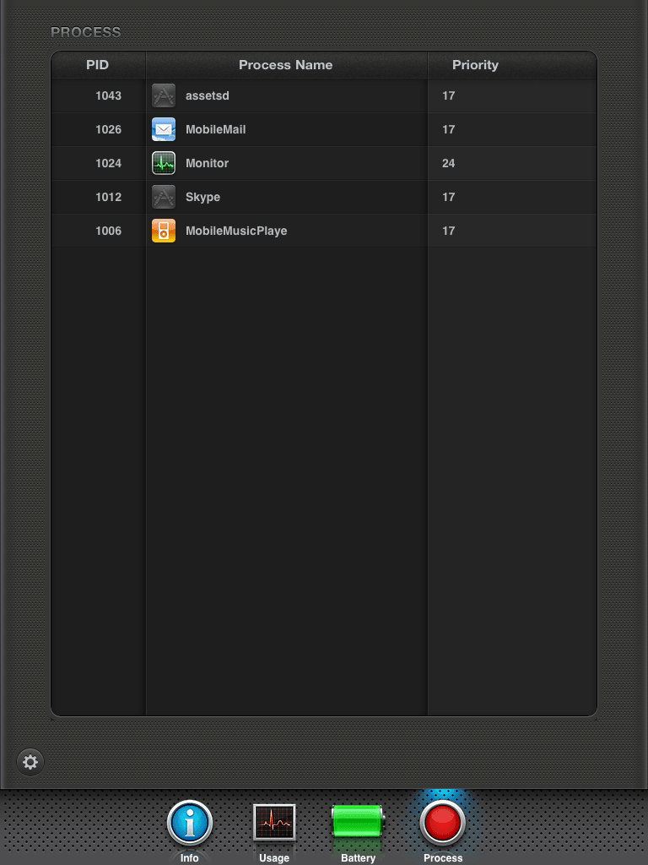Select the assetsd process name
This screenshot has height=865, width=648.
click(x=208, y=95)
